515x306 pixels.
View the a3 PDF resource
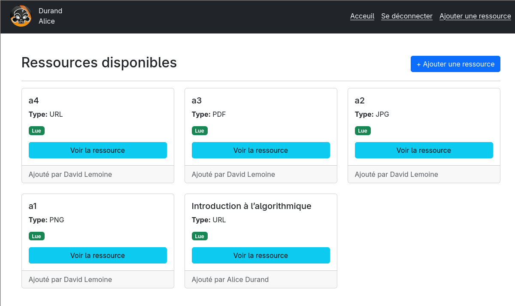coord(261,150)
